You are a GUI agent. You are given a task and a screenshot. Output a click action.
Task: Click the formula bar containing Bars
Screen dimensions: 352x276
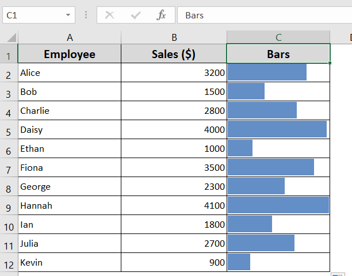(x=265, y=15)
